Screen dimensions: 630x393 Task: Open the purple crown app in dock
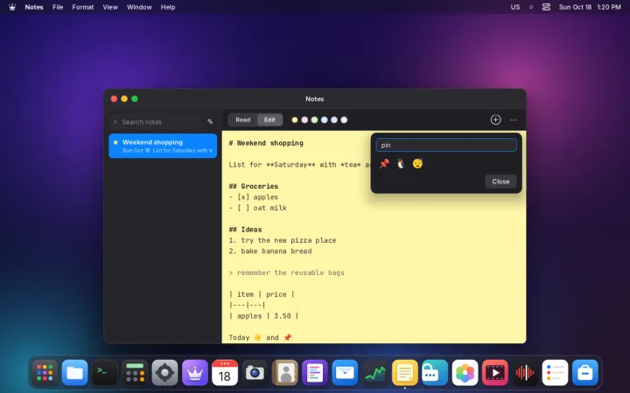pos(195,373)
